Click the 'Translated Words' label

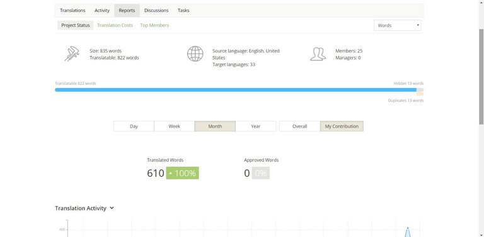165,160
